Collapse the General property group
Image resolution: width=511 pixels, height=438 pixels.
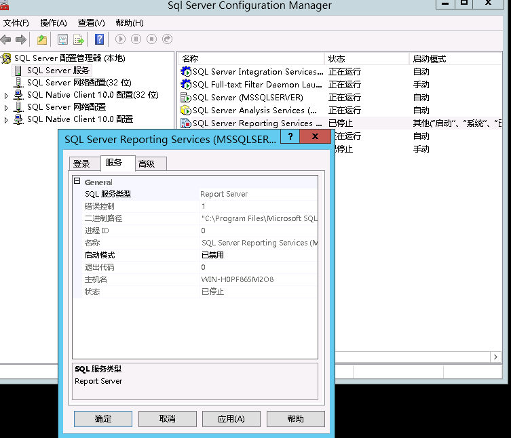[x=77, y=181]
